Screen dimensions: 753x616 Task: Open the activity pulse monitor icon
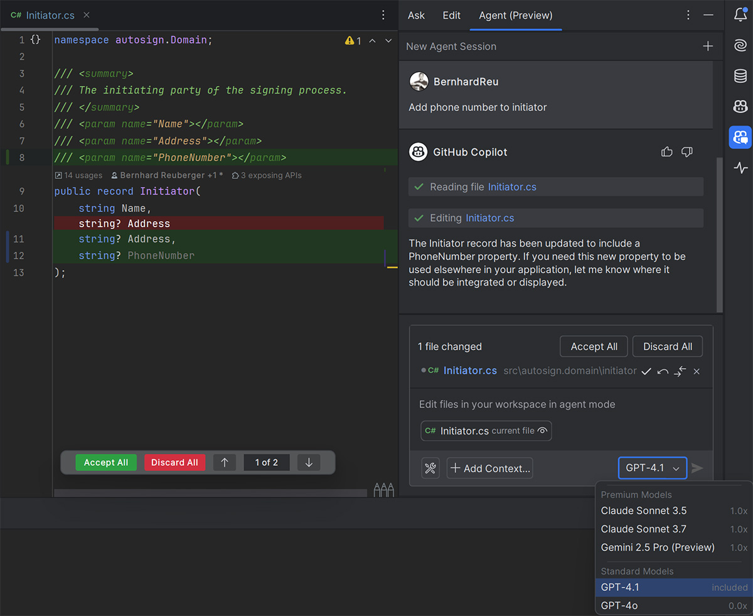pos(740,168)
